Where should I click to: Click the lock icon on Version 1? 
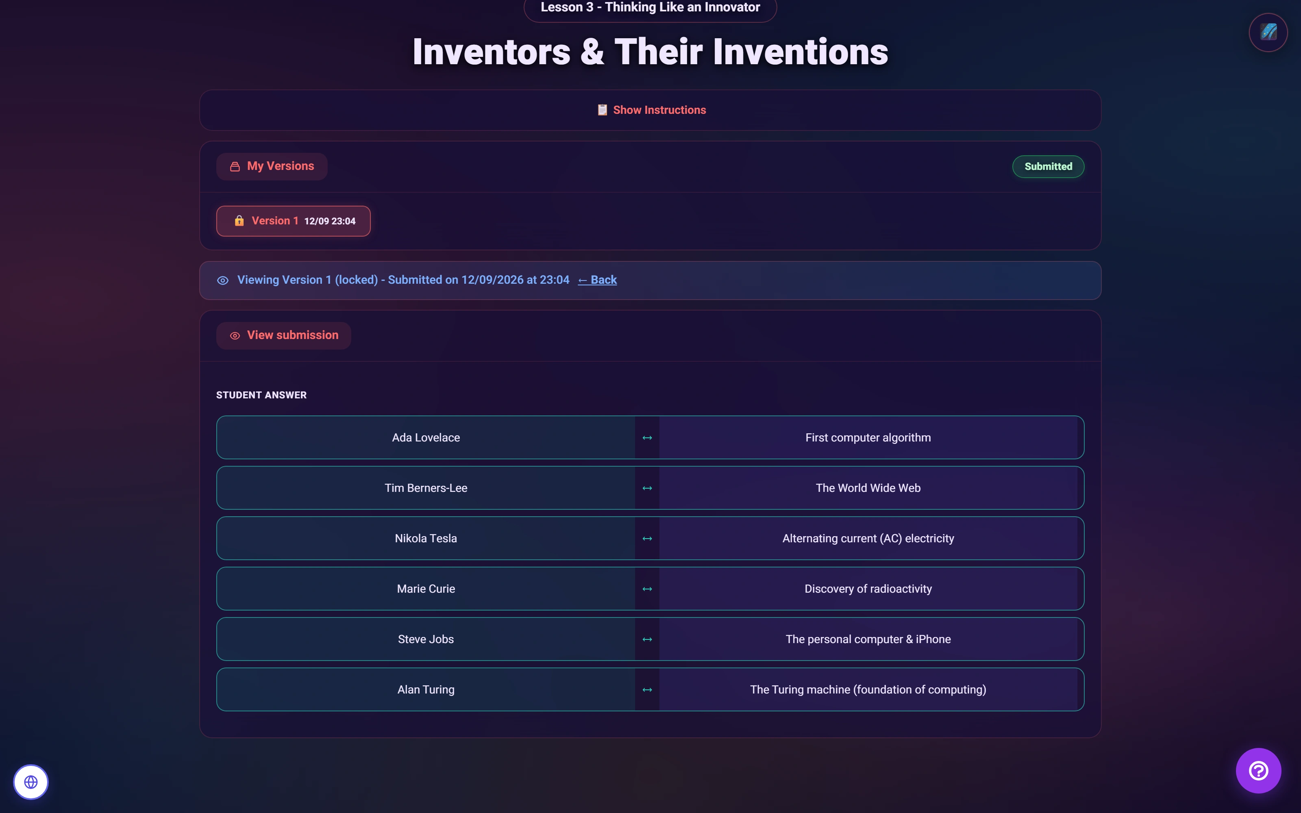pyautogui.click(x=239, y=221)
